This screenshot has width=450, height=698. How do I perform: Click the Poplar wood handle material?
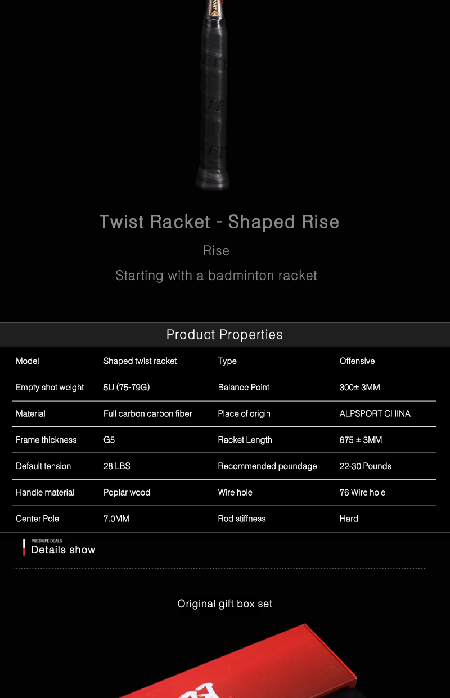[127, 492]
